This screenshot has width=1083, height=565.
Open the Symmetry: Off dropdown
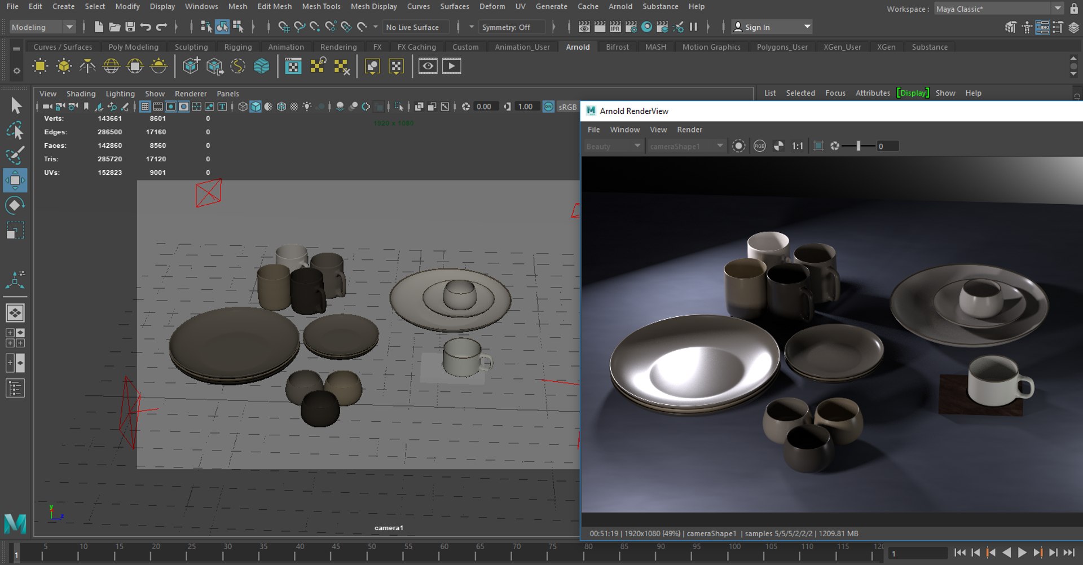(511, 27)
